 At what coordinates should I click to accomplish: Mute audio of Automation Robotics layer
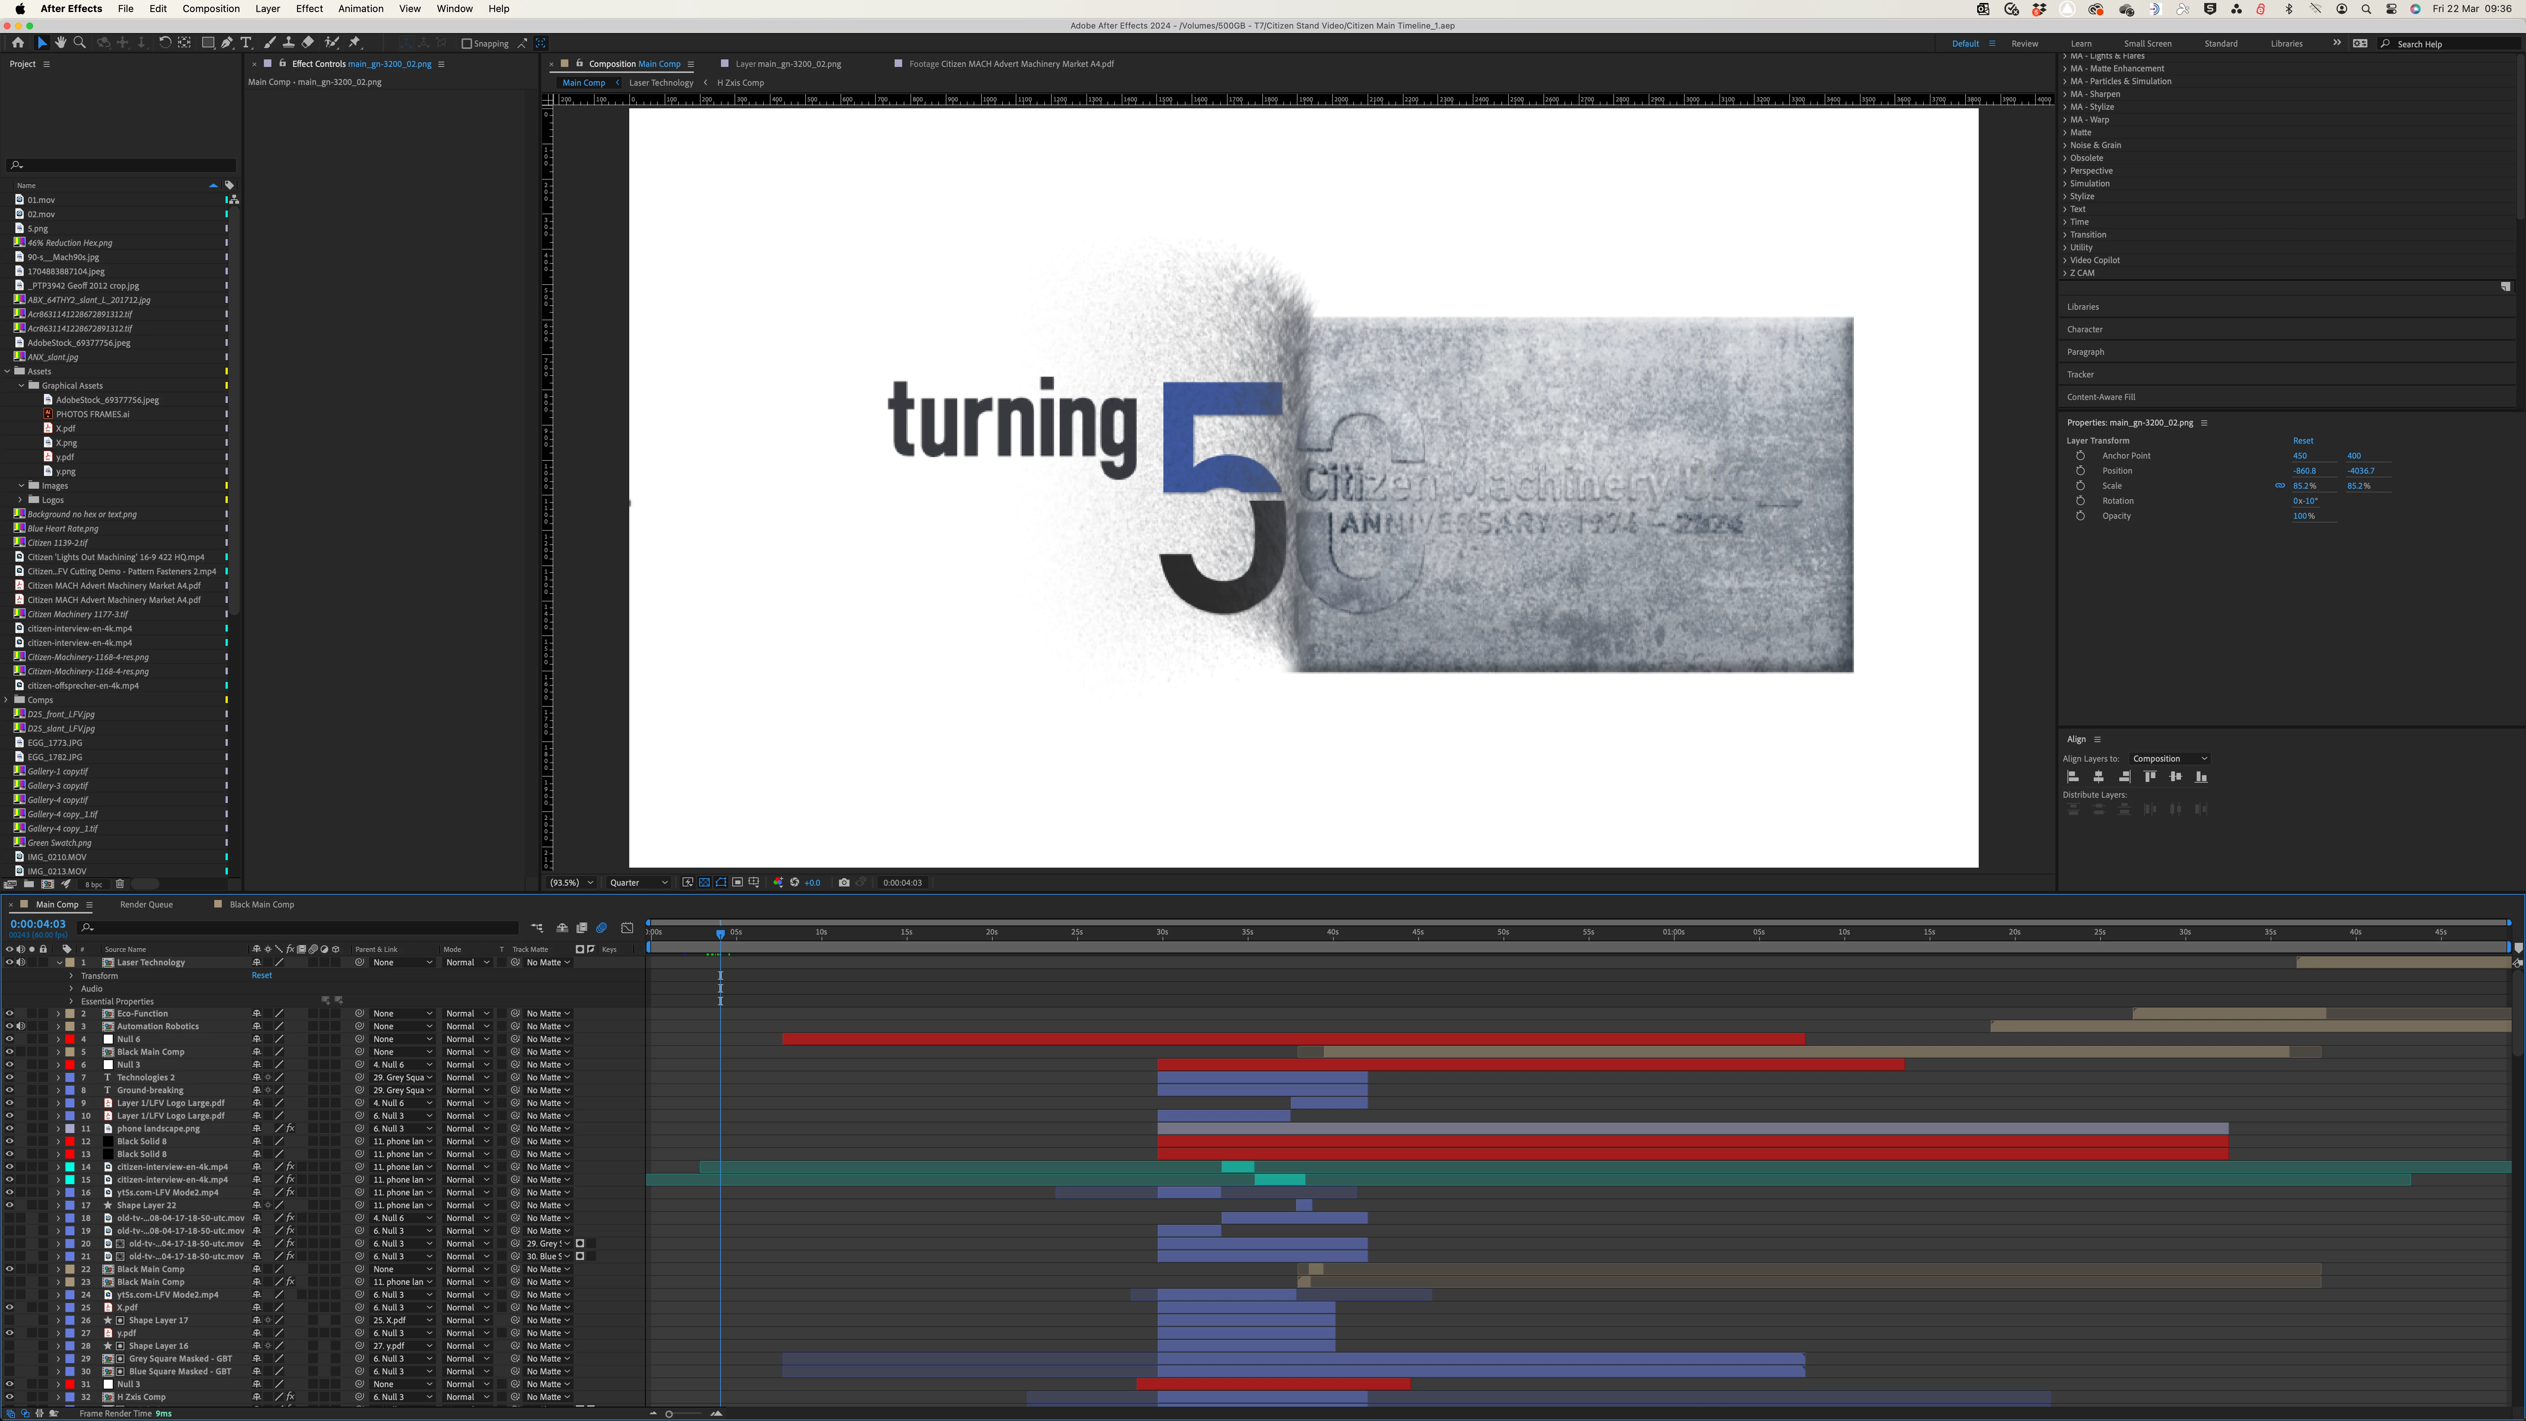(21, 1027)
